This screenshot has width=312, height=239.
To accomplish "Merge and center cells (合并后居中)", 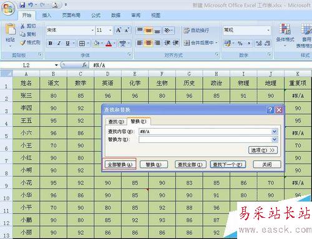I will coord(198,43).
